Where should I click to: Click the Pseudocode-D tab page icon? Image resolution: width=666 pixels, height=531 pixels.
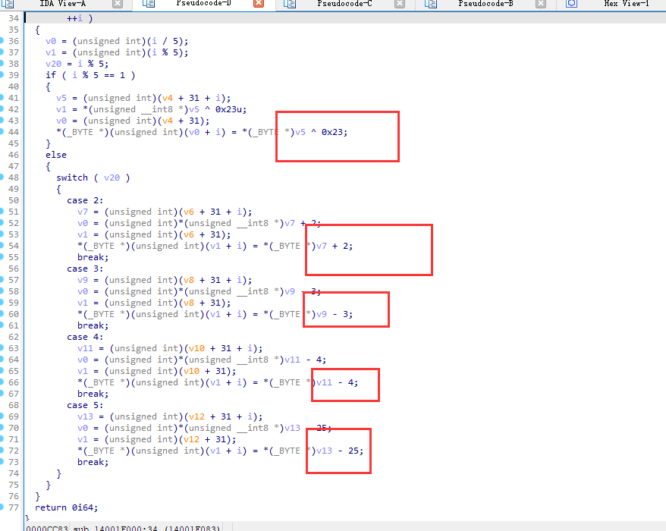[149, 5]
